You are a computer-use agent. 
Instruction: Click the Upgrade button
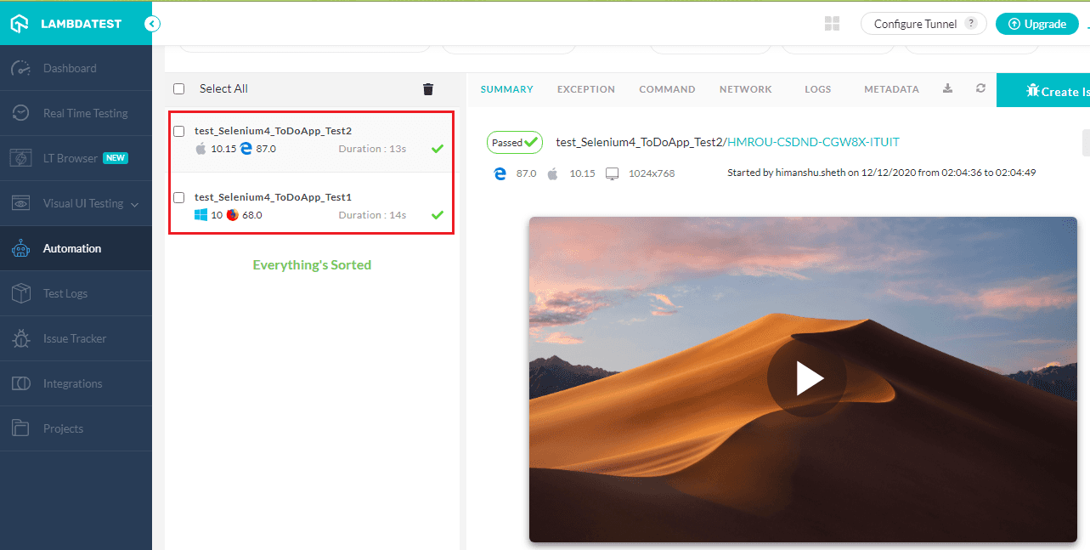1036,23
